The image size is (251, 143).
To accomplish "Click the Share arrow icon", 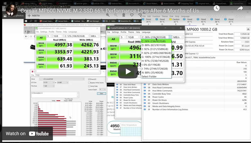I will [x=240, y=9].
